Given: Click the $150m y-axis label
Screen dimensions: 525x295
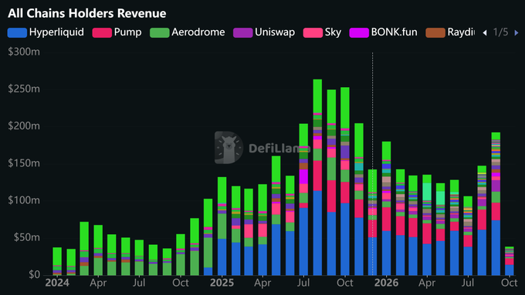Looking at the screenshot, I should (24, 163).
